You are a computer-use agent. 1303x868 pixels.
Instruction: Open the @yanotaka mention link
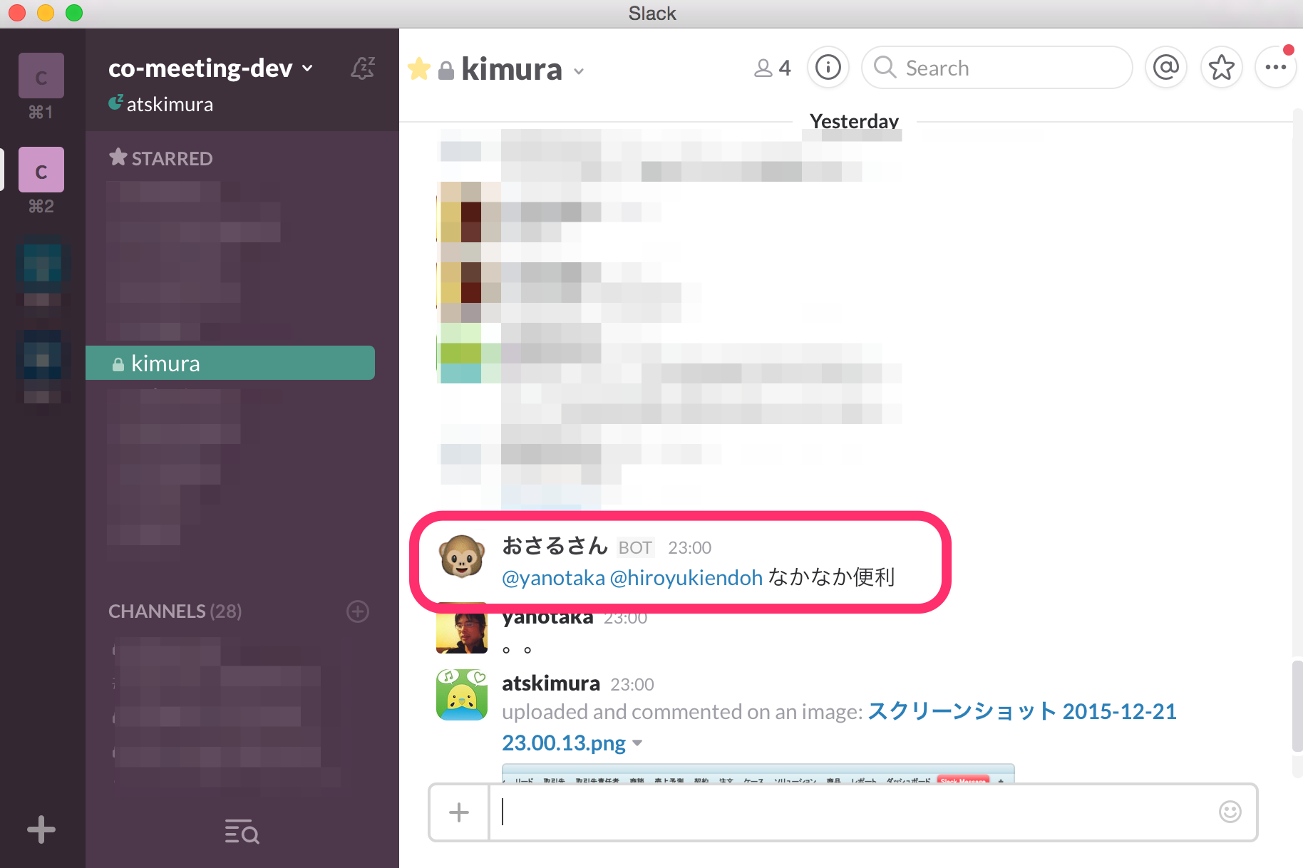click(x=554, y=577)
